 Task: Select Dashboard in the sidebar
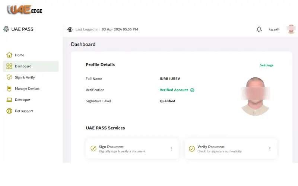coord(31,66)
